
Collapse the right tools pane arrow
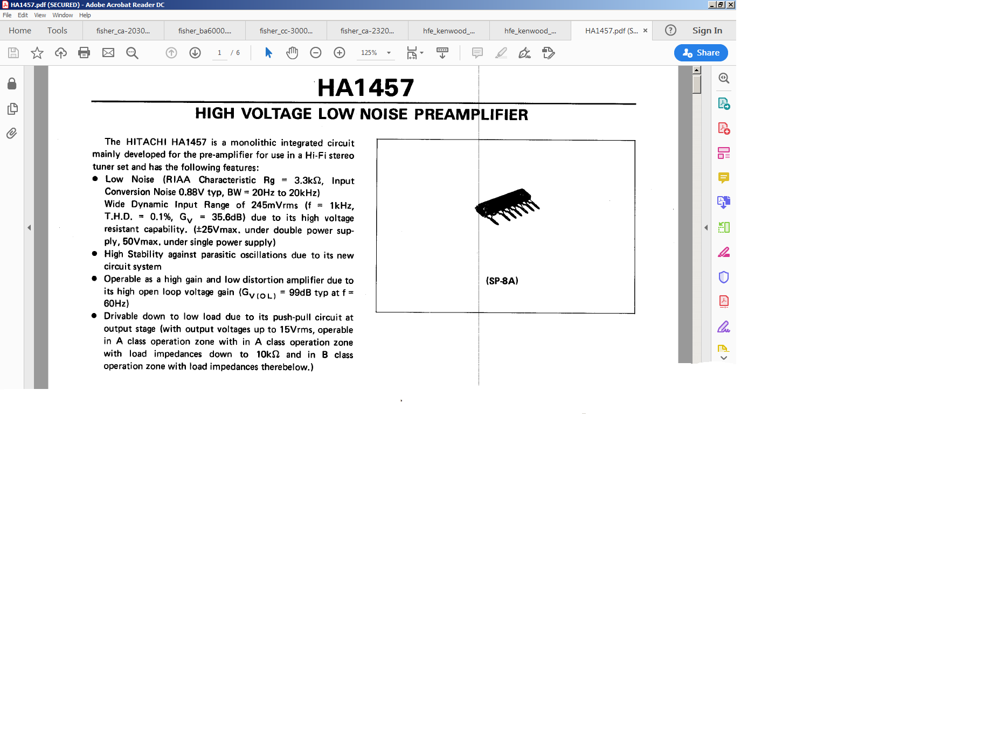point(706,228)
